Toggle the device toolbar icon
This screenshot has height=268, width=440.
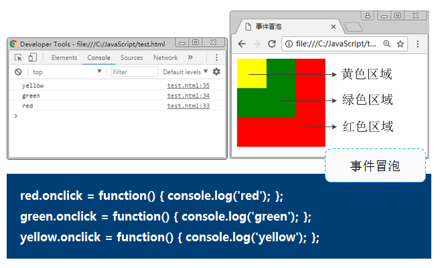(32, 57)
